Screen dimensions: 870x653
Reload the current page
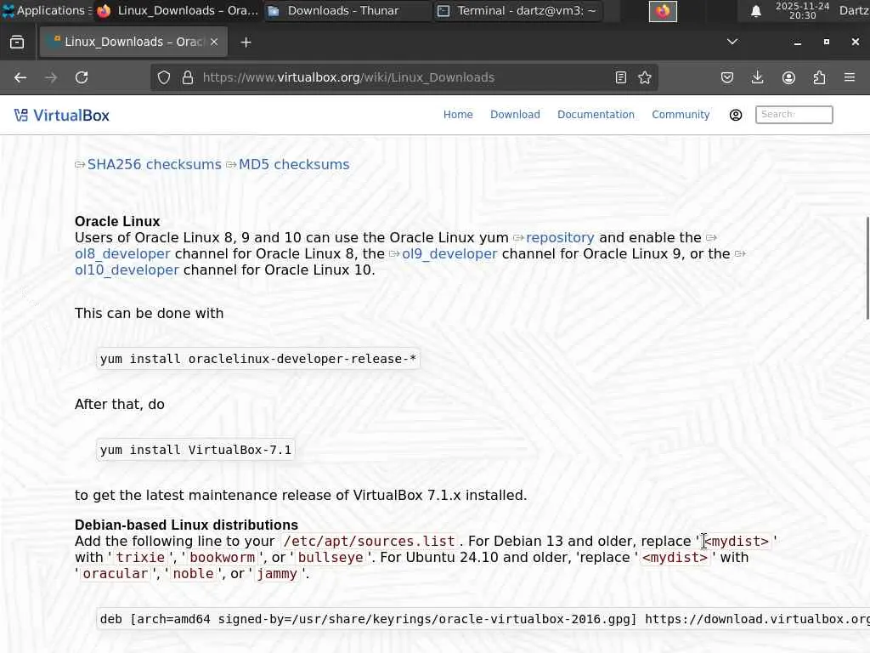[x=82, y=77]
